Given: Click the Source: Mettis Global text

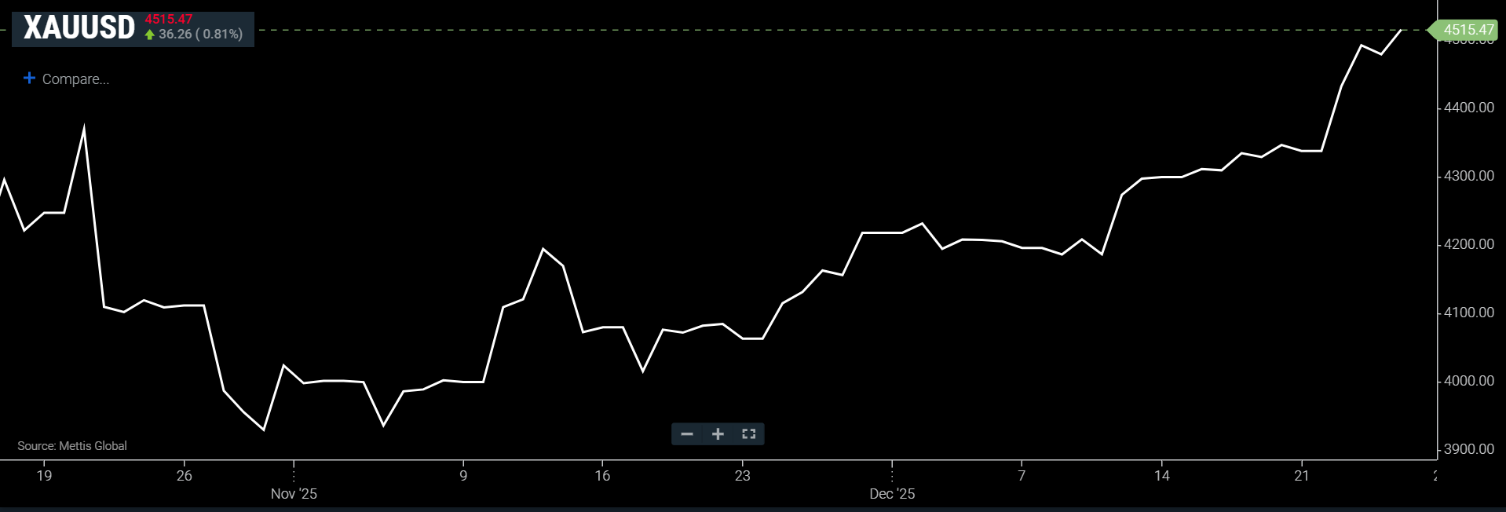Looking at the screenshot, I should tap(72, 446).
